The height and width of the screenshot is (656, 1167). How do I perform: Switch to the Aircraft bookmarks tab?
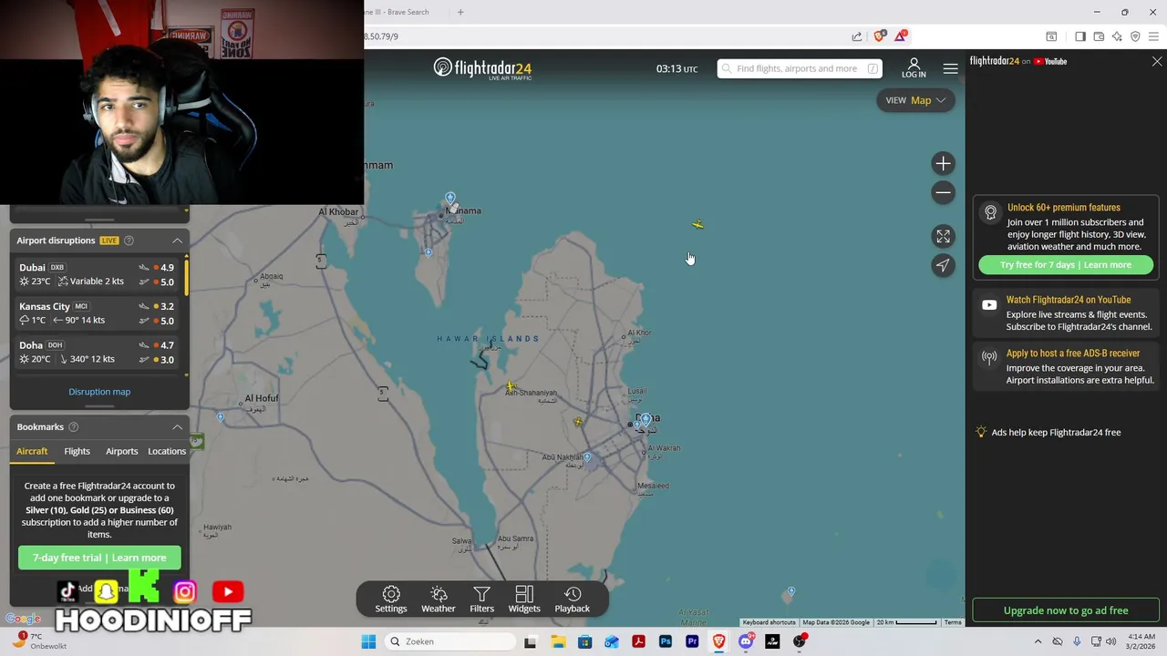pyautogui.click(x=32, y=451)
